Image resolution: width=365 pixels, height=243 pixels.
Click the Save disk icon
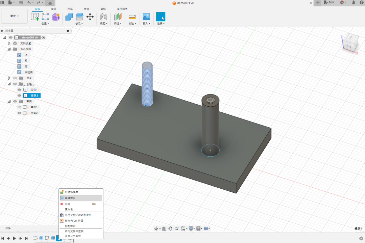[x=21, y=3]
